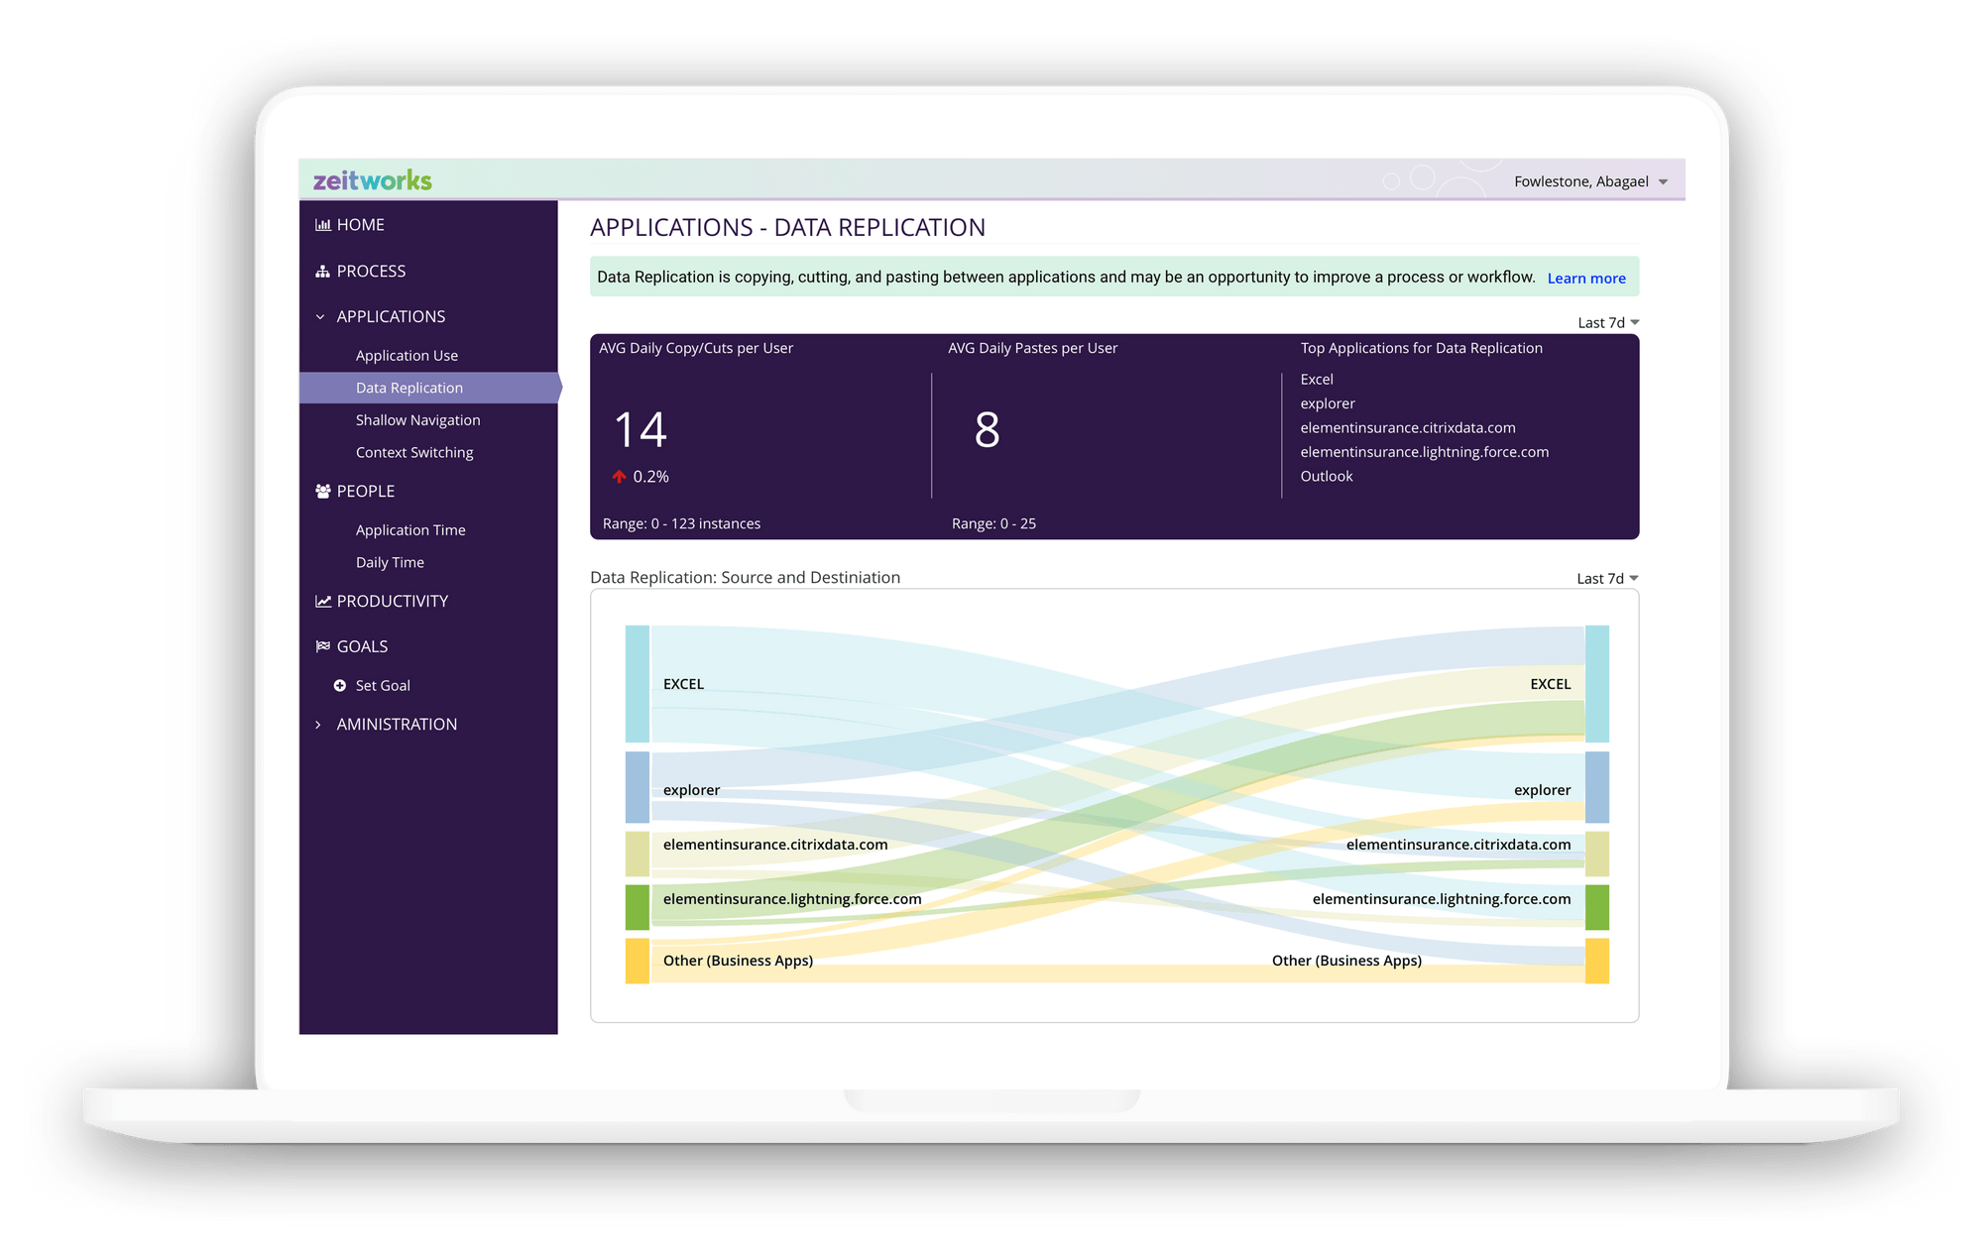Click the Data Replication: Source and Destiniation title

746,577
